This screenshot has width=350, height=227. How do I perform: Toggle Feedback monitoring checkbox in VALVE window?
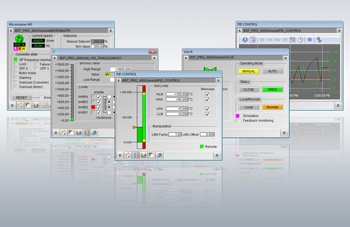[x=238, y=121]
